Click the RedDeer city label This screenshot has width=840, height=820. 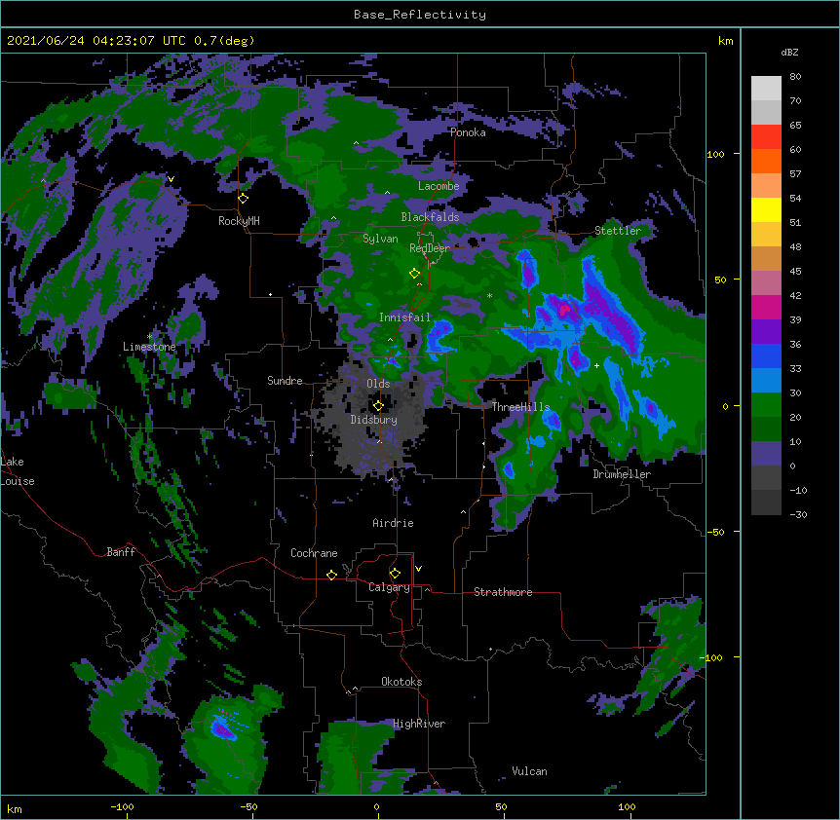click(430, 248)
